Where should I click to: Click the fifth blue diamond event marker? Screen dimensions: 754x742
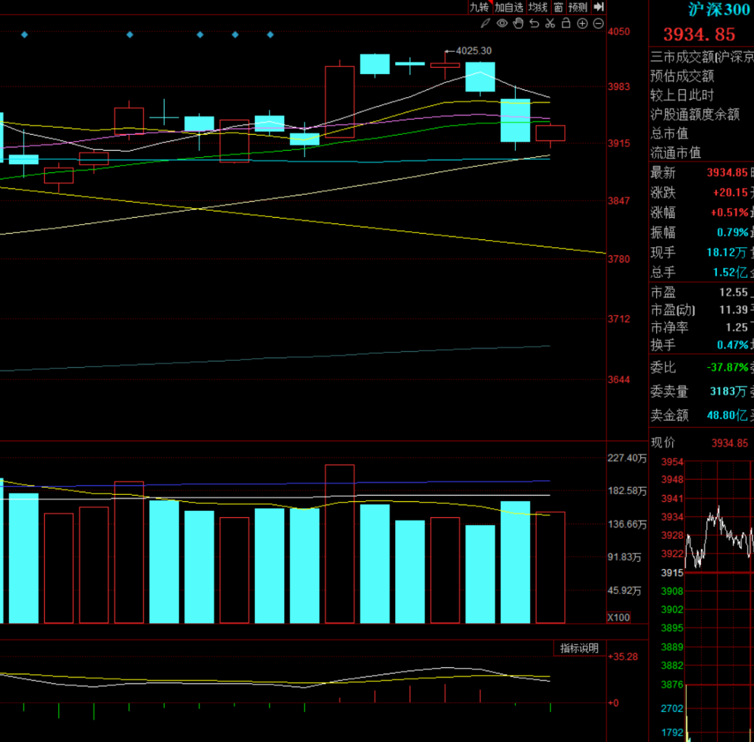270,35
